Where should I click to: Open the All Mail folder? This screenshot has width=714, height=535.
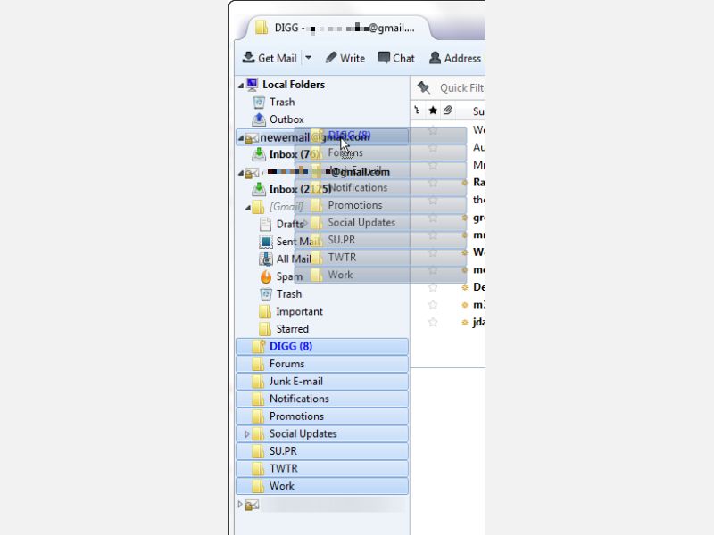(285, 259)
